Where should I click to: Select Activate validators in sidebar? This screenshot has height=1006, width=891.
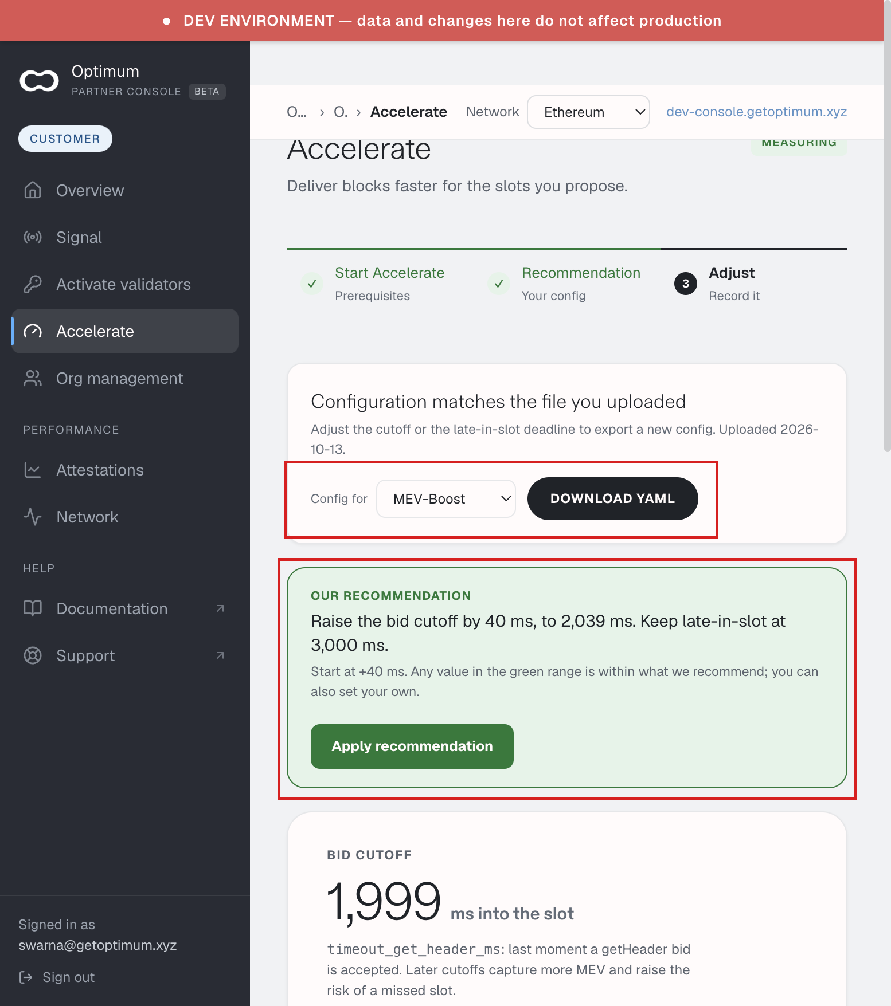coord(125,284)
